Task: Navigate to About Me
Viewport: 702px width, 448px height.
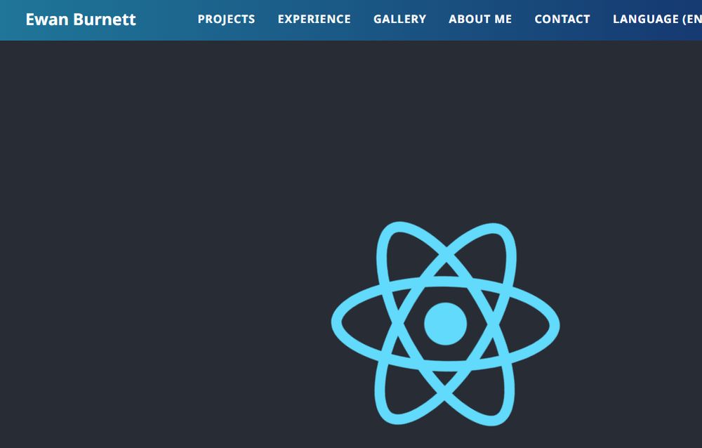Action: 480,19
